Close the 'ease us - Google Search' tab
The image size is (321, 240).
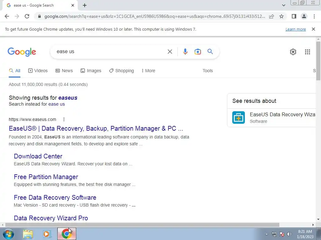(73, 5)
